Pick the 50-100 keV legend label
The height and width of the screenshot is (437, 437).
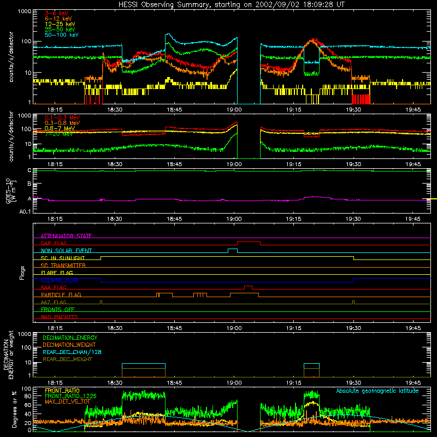[62, 35]
